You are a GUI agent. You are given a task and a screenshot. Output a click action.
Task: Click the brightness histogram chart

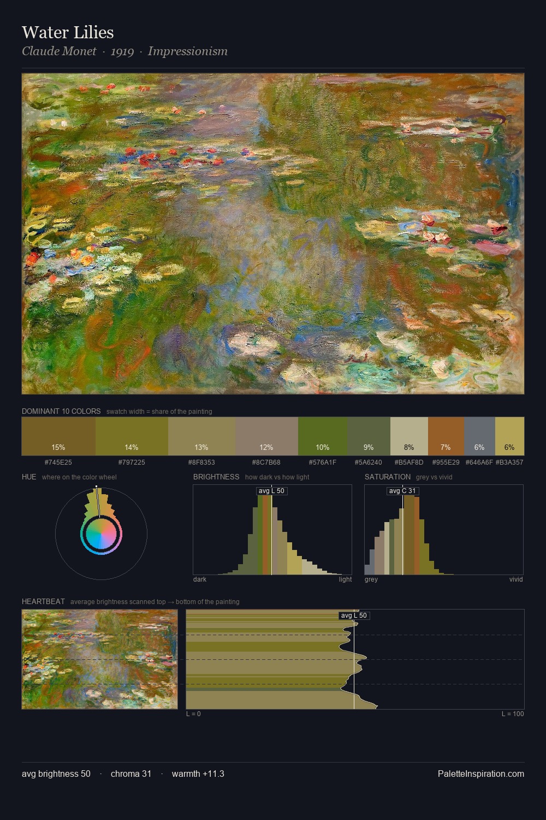pyautogui.click(x=272, y=530)
